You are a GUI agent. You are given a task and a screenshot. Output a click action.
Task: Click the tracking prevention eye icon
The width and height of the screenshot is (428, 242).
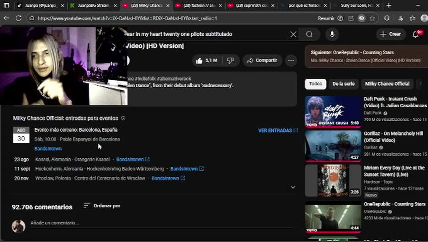click(x=362, y=18)
